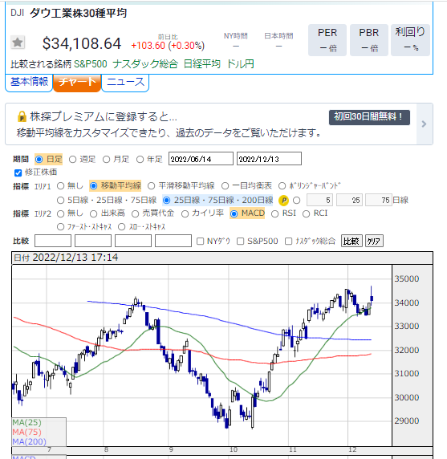Click the second comparison code input

[x=93, y=241]
